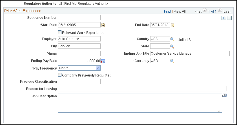This screenshot has width=237, height=125.
Task: Delete the row with minus icon
Action: click(229, 18)
